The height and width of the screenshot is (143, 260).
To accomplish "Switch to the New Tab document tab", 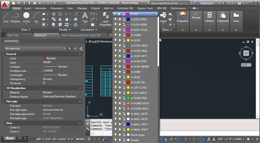I will (13, 35).
